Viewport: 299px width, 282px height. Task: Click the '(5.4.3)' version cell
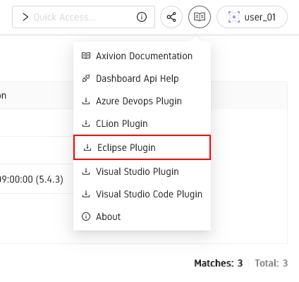(x=49, y=180)
